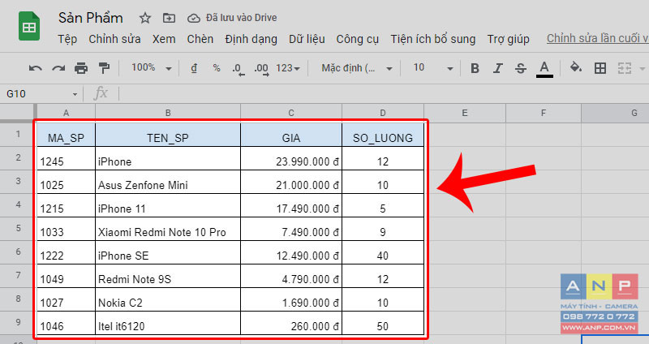
Task: Select row 1 header
Action: (x=18, y=134)
